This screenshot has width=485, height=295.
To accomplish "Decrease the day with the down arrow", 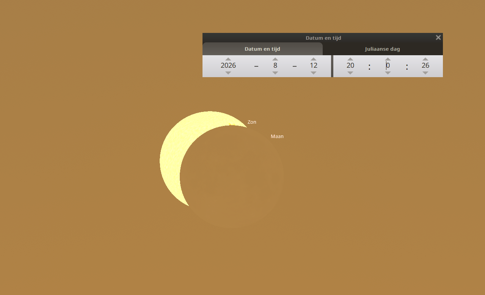I will tap(313, 73).
